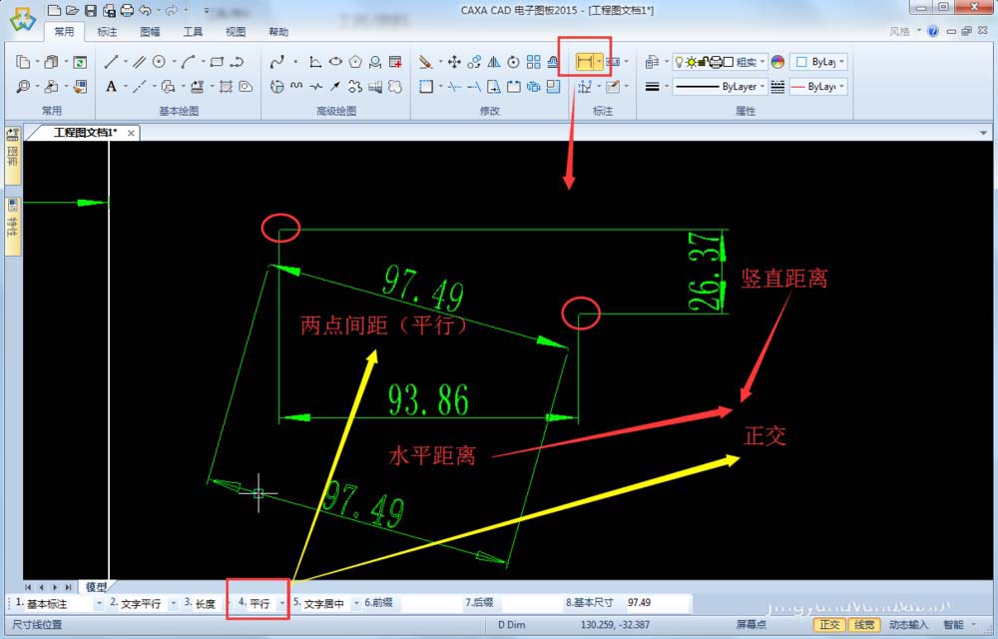
Task: Switch to the 模型 tab
Action: coord(97,587)
